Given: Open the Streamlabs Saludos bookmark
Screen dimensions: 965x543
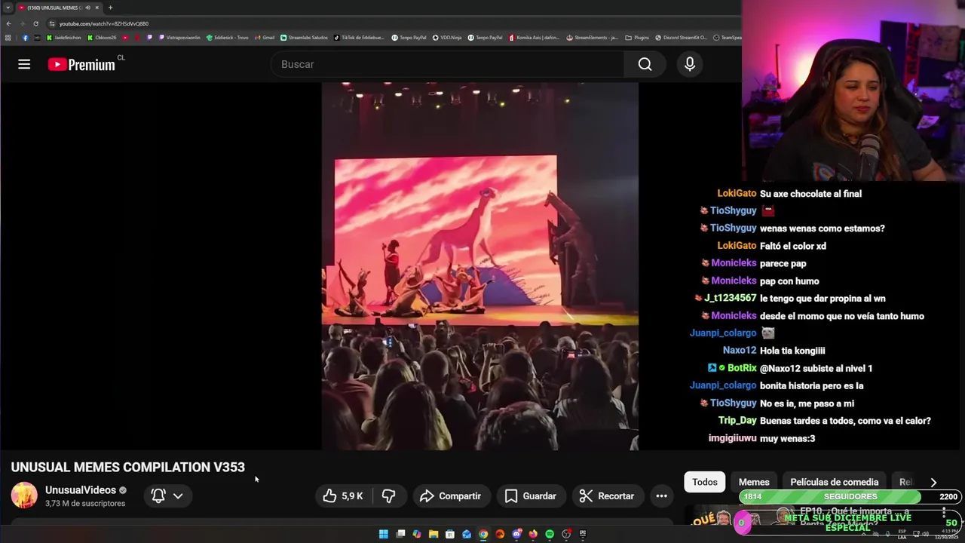Looking at the screenshot, I should pos(305,38).
